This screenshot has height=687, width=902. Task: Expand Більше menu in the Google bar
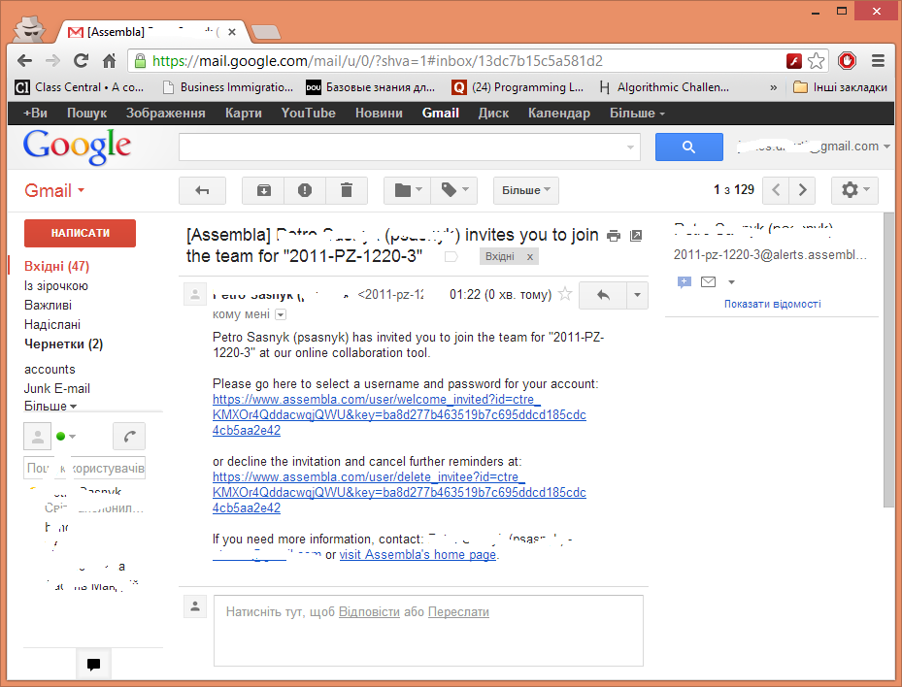637,114
